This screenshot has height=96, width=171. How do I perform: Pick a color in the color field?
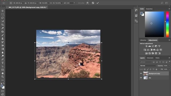coord(154,24)
